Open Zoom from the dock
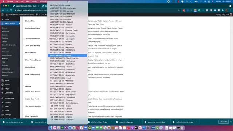Viewport: 233px width, 131px height. click(x=86, y=128)
